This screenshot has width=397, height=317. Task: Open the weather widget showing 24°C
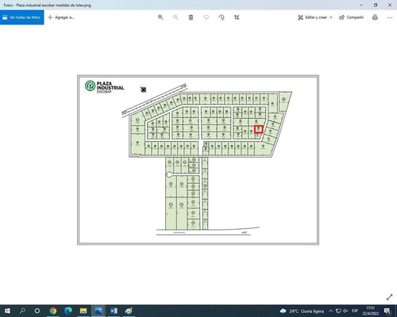tap(302, 311)
